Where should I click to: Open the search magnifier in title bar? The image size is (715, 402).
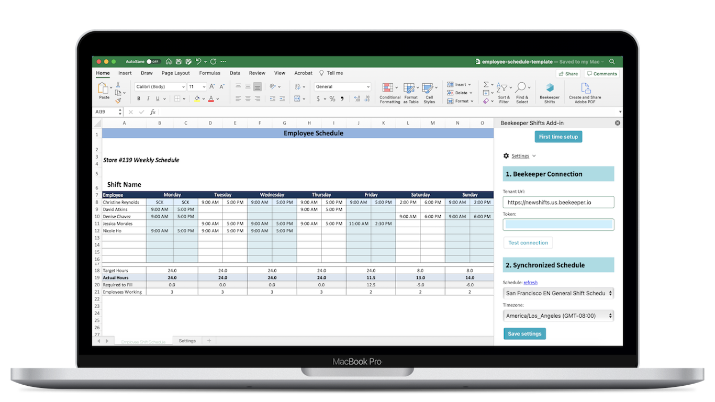[612, 61]
